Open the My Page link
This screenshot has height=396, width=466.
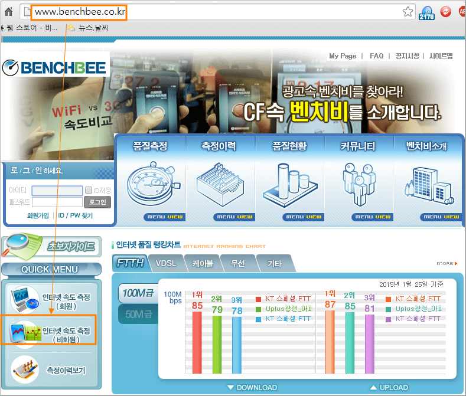point(343,56)
